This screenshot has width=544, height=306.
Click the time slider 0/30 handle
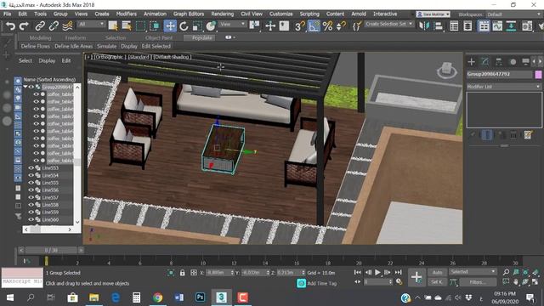point(51,250)
